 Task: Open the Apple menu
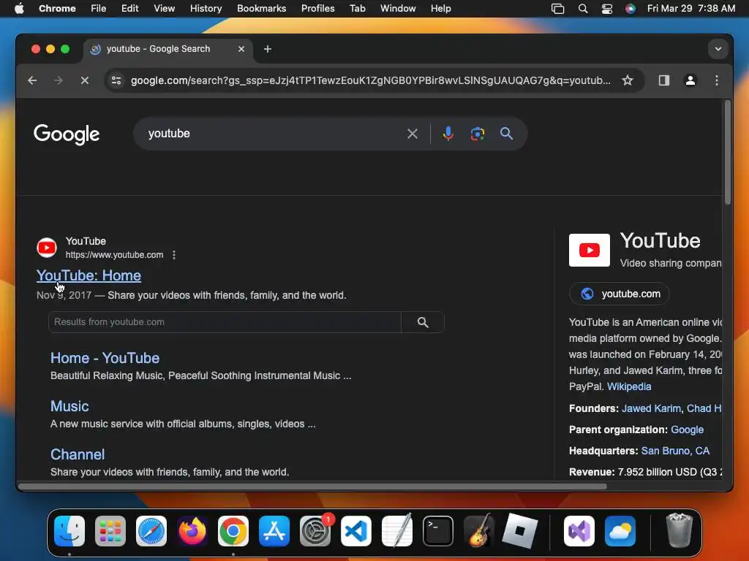[19, 9]
